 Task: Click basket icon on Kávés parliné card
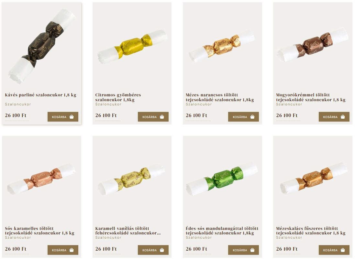72,117
